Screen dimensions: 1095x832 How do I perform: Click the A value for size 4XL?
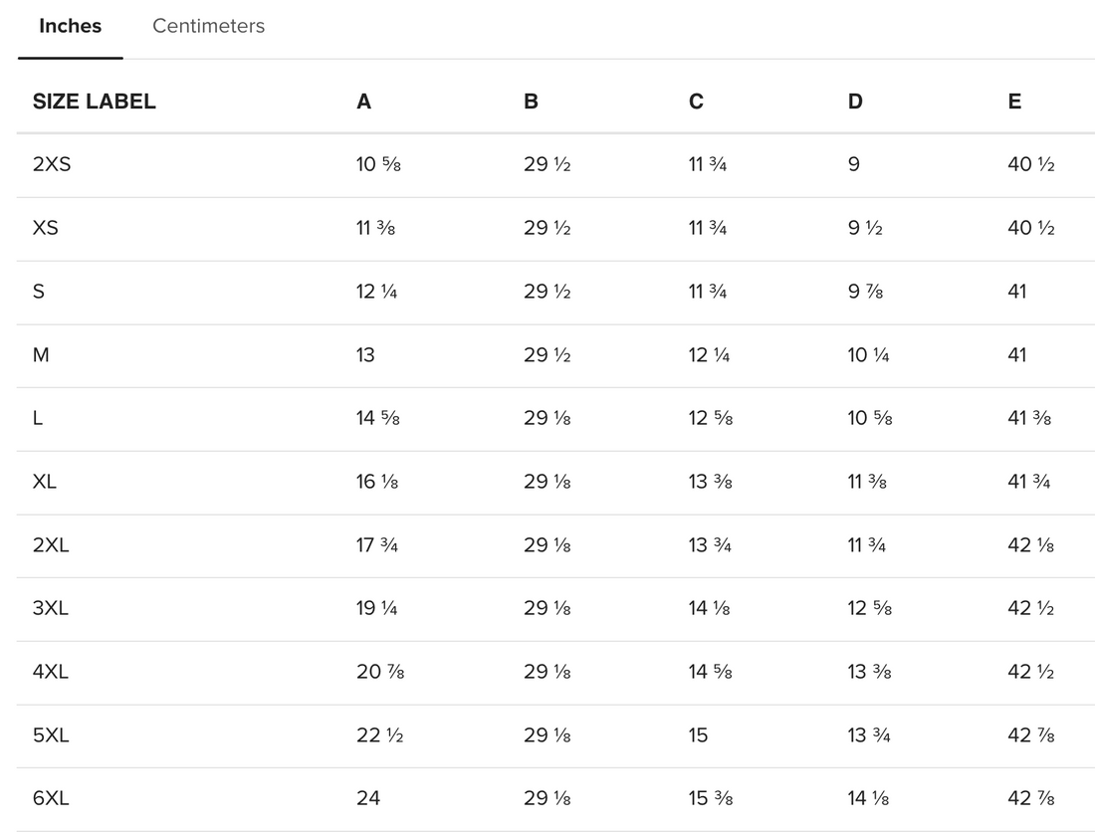379,672
